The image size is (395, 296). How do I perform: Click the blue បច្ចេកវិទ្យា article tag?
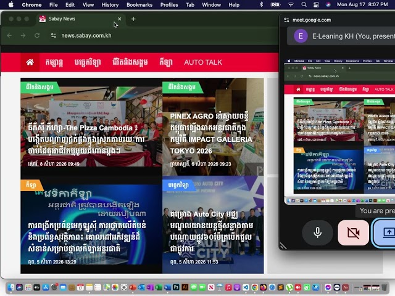coord(178,185)
